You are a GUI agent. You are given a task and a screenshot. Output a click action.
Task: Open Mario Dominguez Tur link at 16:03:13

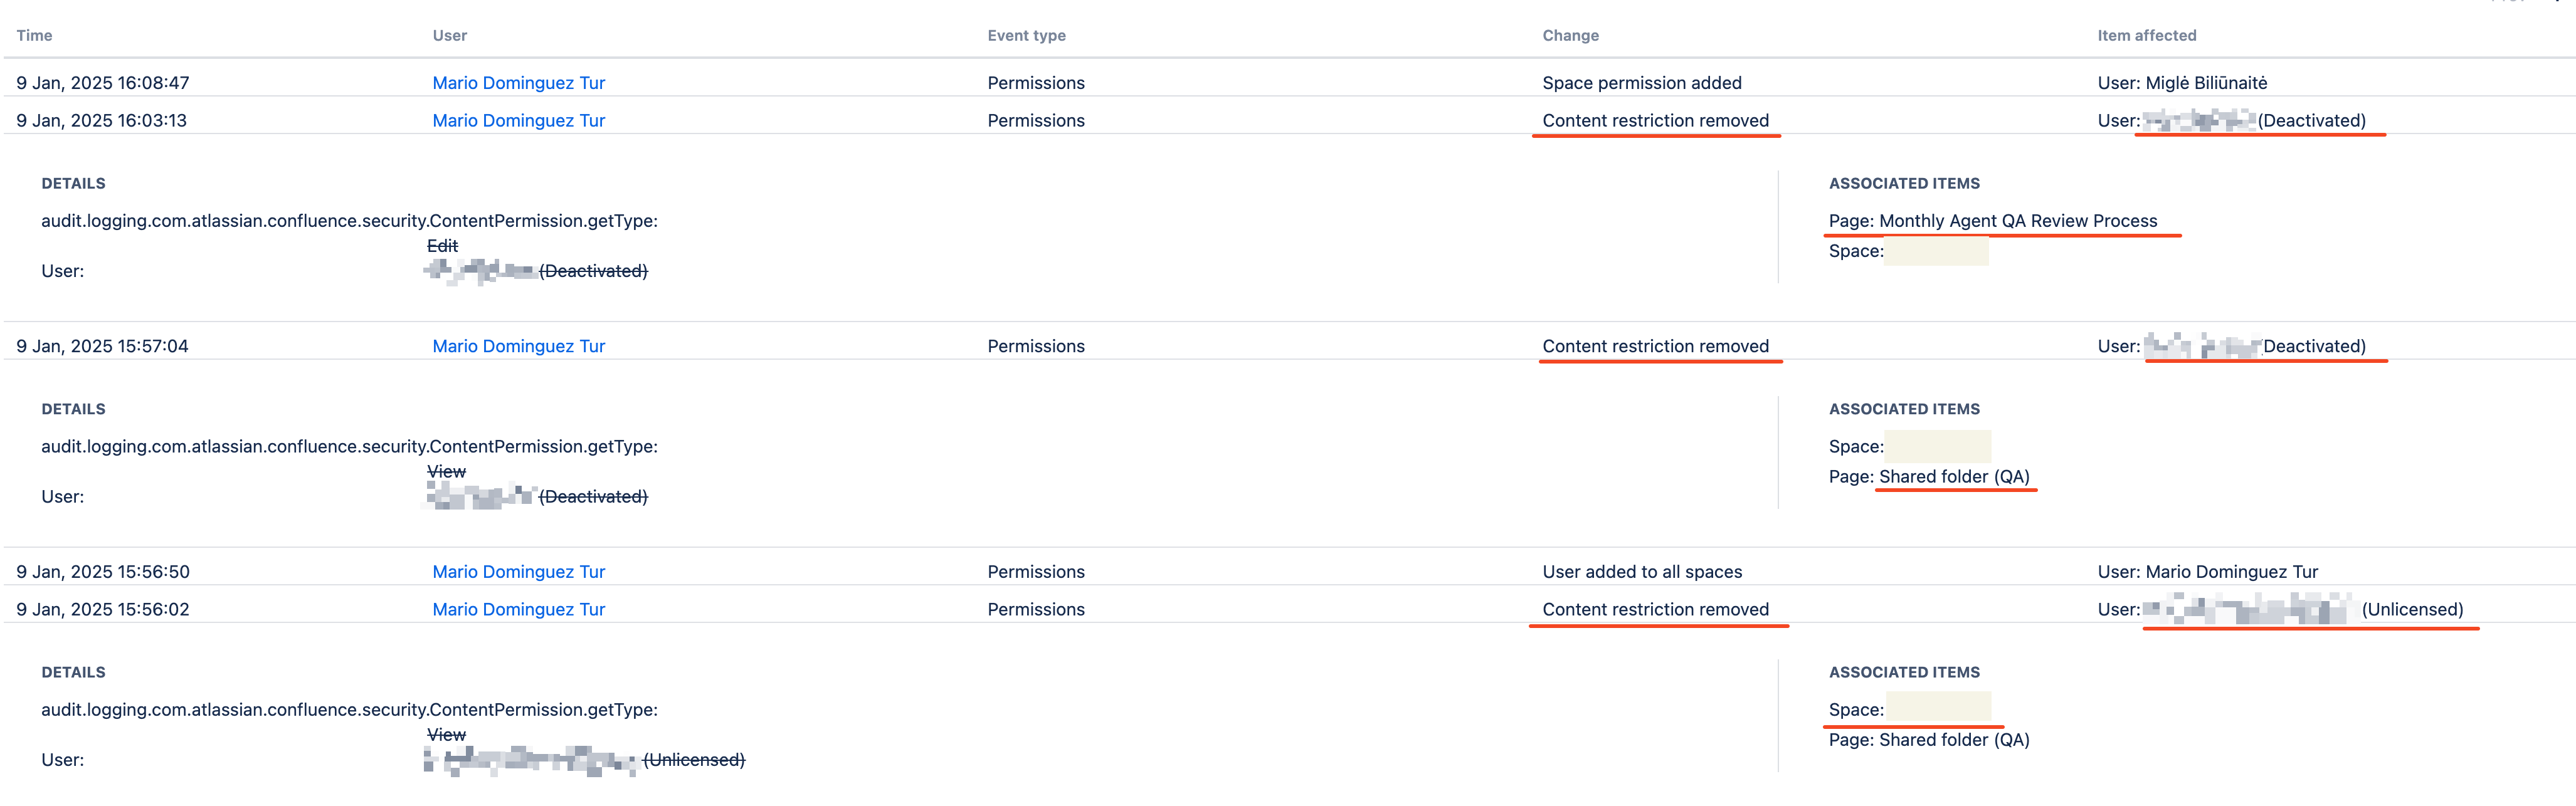click(518, 120)
